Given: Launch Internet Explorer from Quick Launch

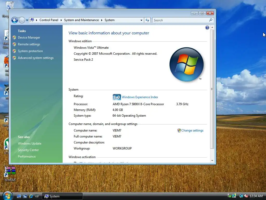Looking at the screenshot, I should (31, 196).
